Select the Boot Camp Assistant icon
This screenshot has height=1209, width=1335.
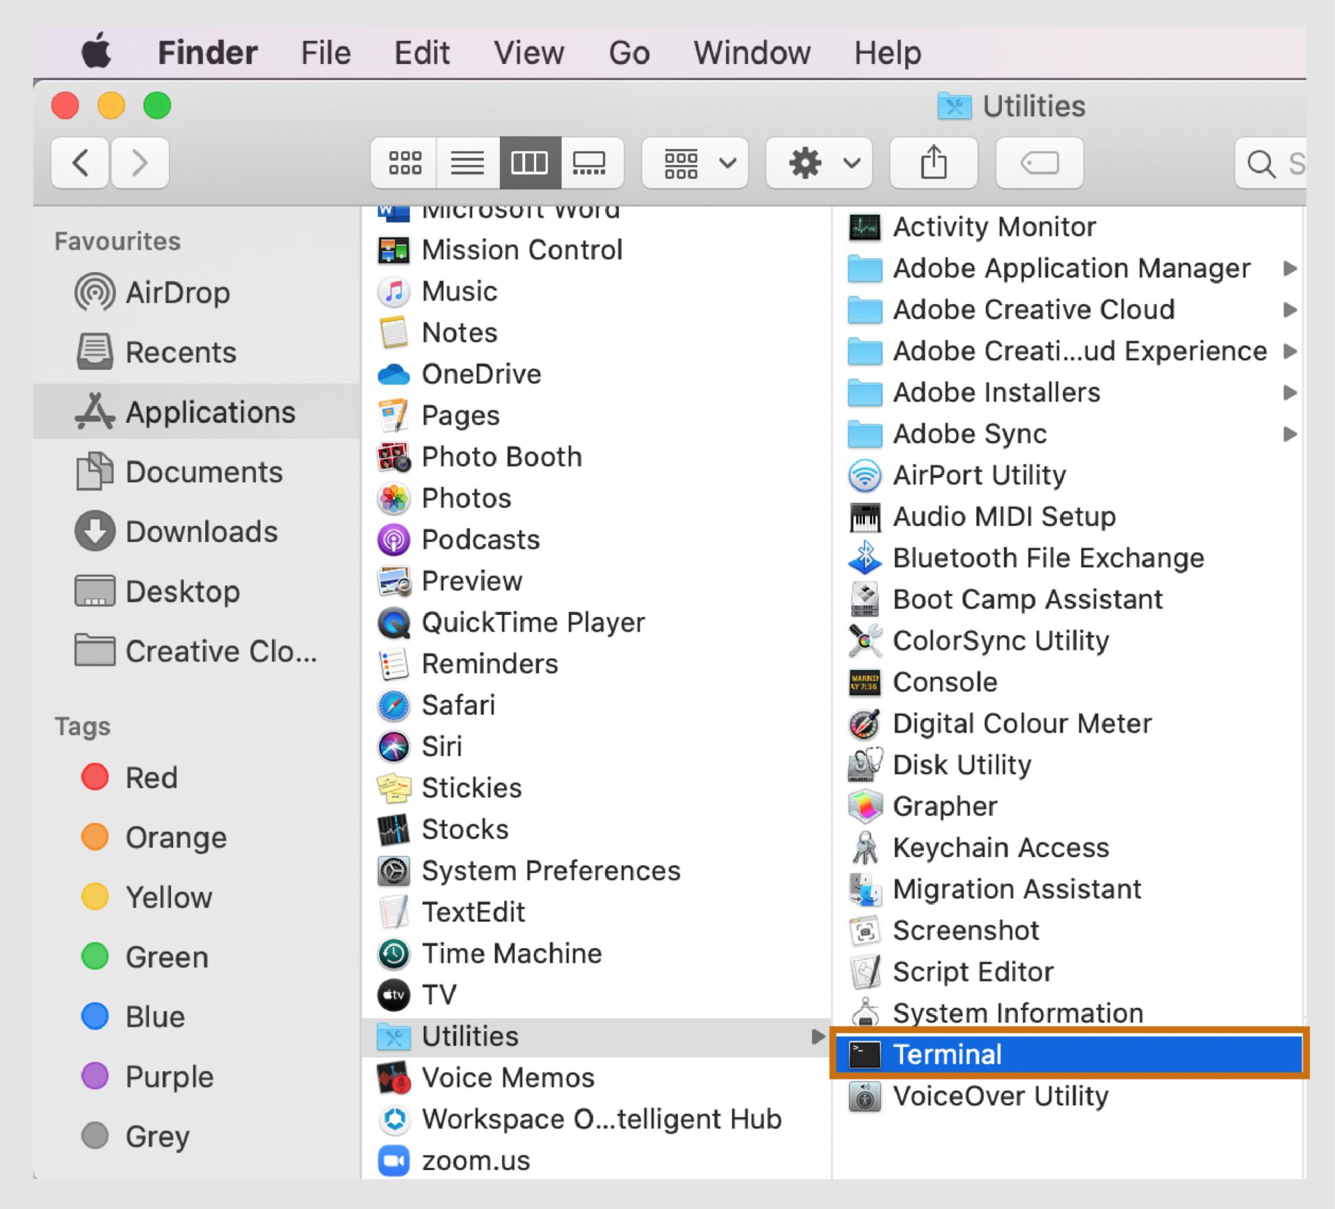pyautogui.click(x=865, y=600)
